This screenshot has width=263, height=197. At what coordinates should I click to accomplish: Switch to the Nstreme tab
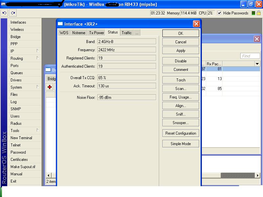[79, 33]
